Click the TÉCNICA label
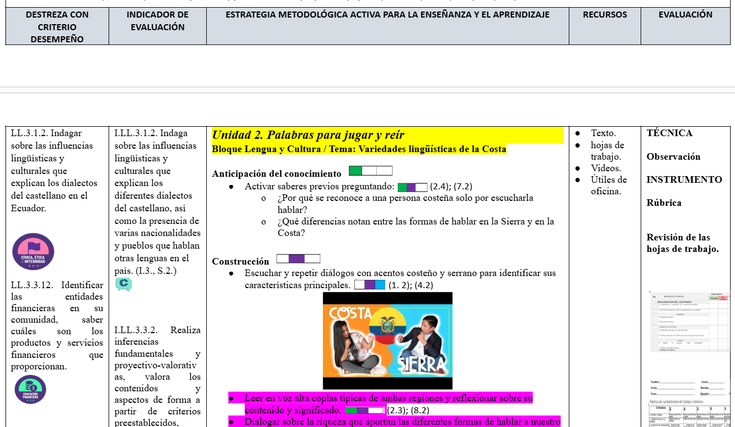The height and width of the screenshot is (427, 735). [670, 133]
